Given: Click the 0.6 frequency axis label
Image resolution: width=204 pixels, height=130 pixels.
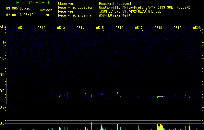Looking at the screenshot, I should pyautogui.click(x=3, y=123).
